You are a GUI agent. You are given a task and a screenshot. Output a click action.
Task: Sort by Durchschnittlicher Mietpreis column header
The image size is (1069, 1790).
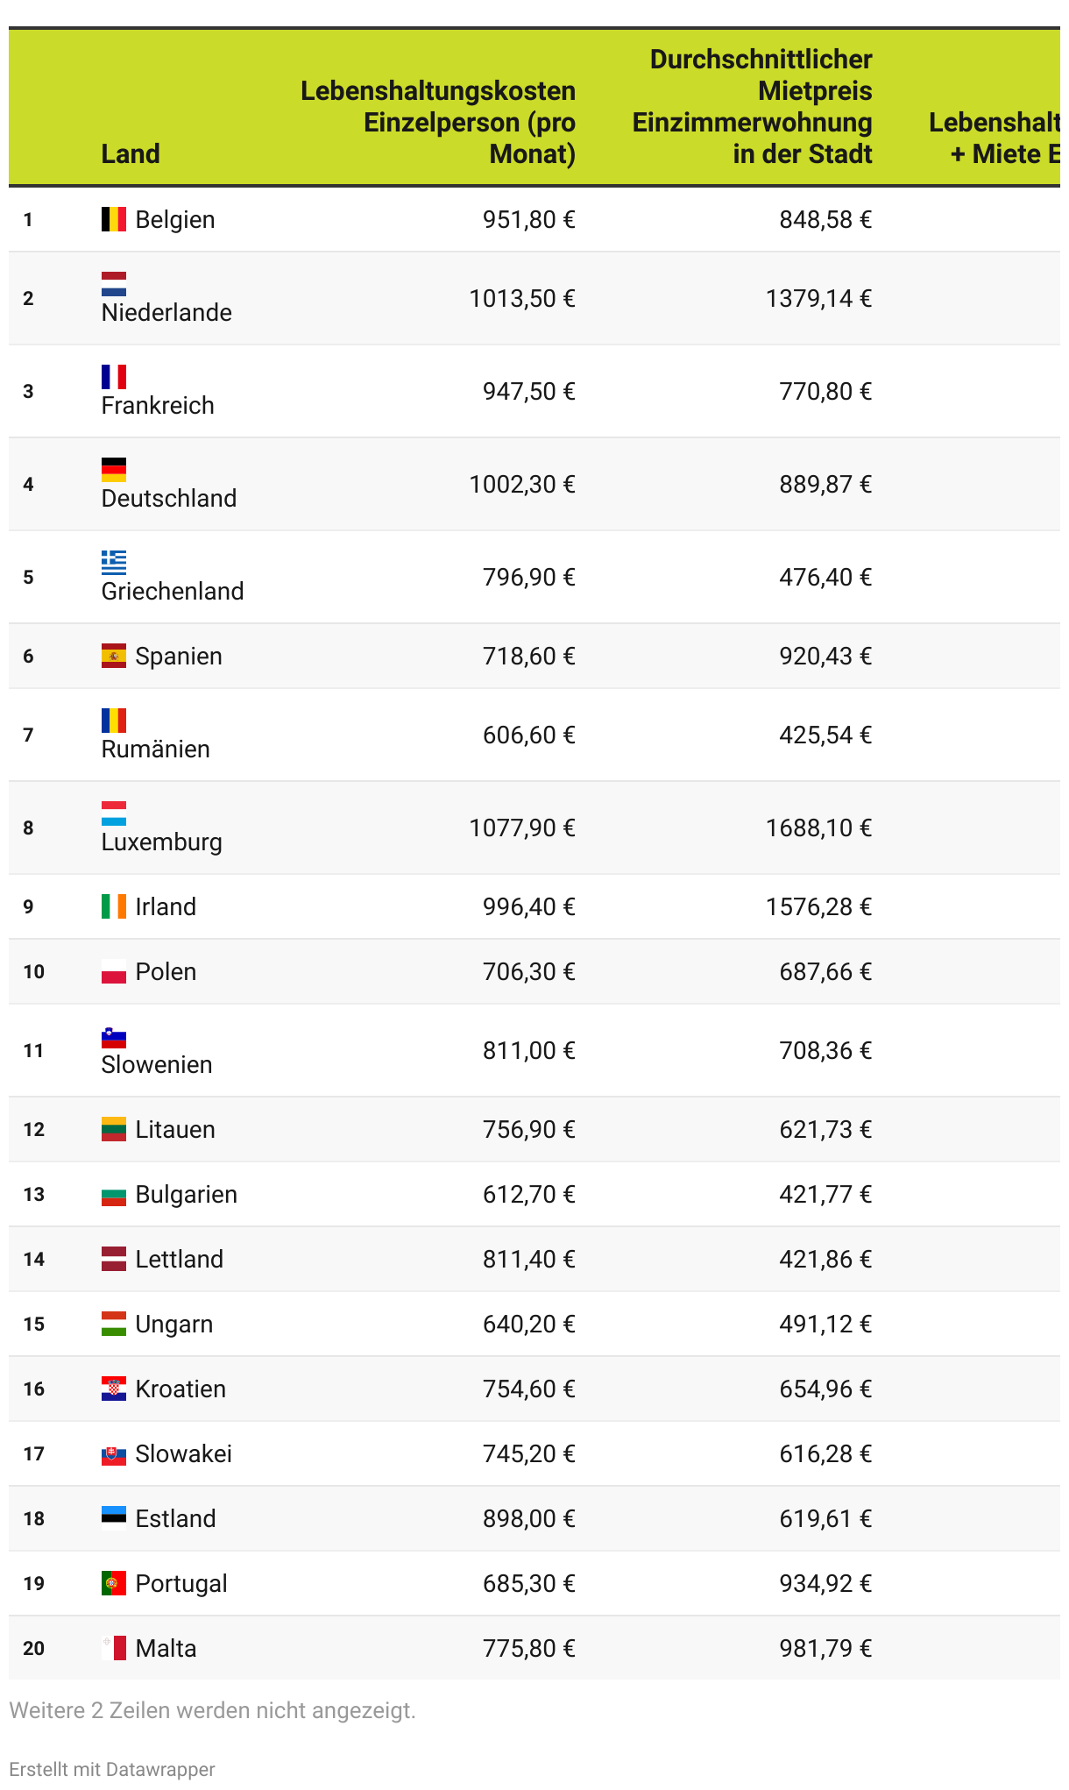(x=752, y=107)
